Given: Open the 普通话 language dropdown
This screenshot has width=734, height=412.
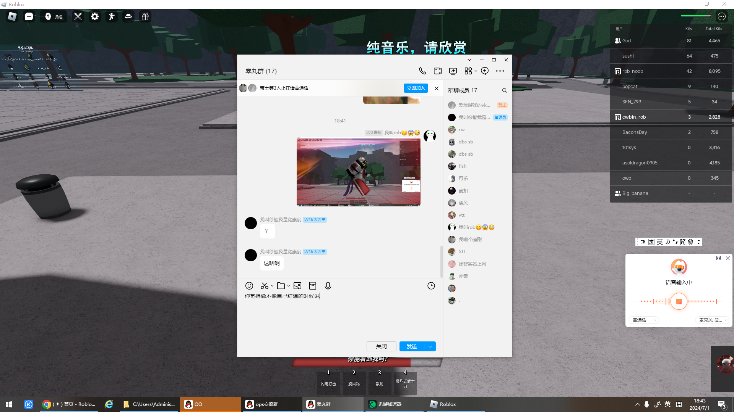Looking at the screenshot, I should [x=644, y=320].
